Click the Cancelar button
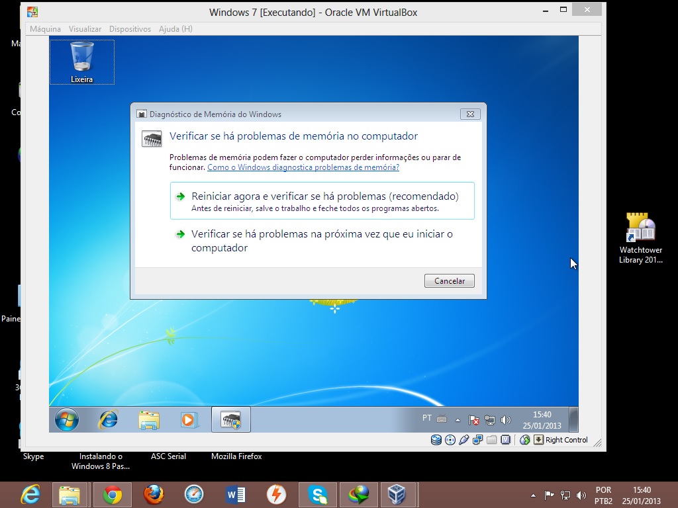678x508 pixels. point(450,280)
